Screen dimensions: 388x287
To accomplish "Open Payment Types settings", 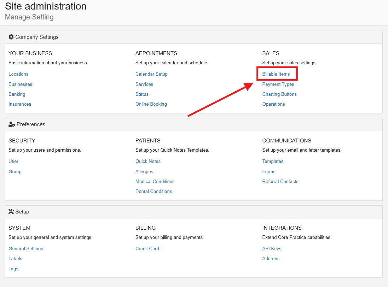I will click(278, 84).
